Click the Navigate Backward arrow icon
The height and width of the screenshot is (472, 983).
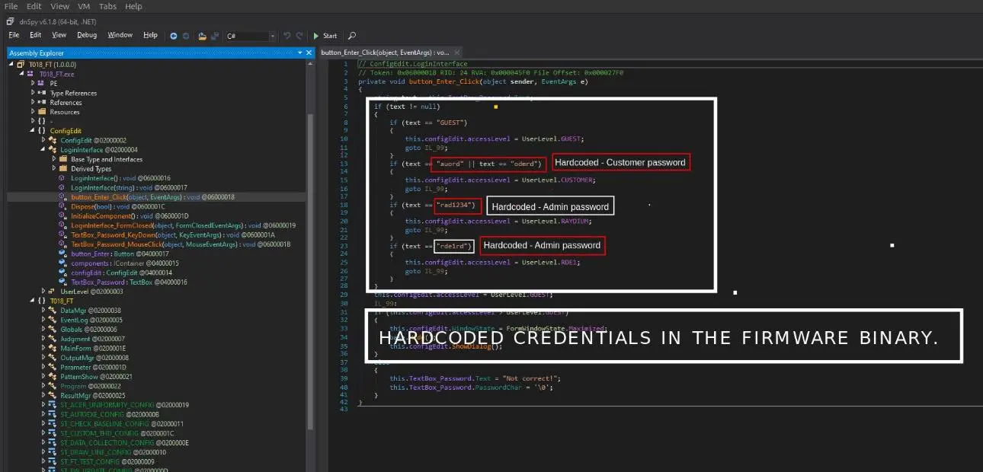[x=174, y=36]
